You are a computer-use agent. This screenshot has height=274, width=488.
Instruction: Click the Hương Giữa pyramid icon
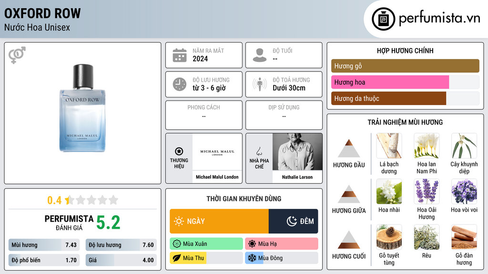click(349, 194)
